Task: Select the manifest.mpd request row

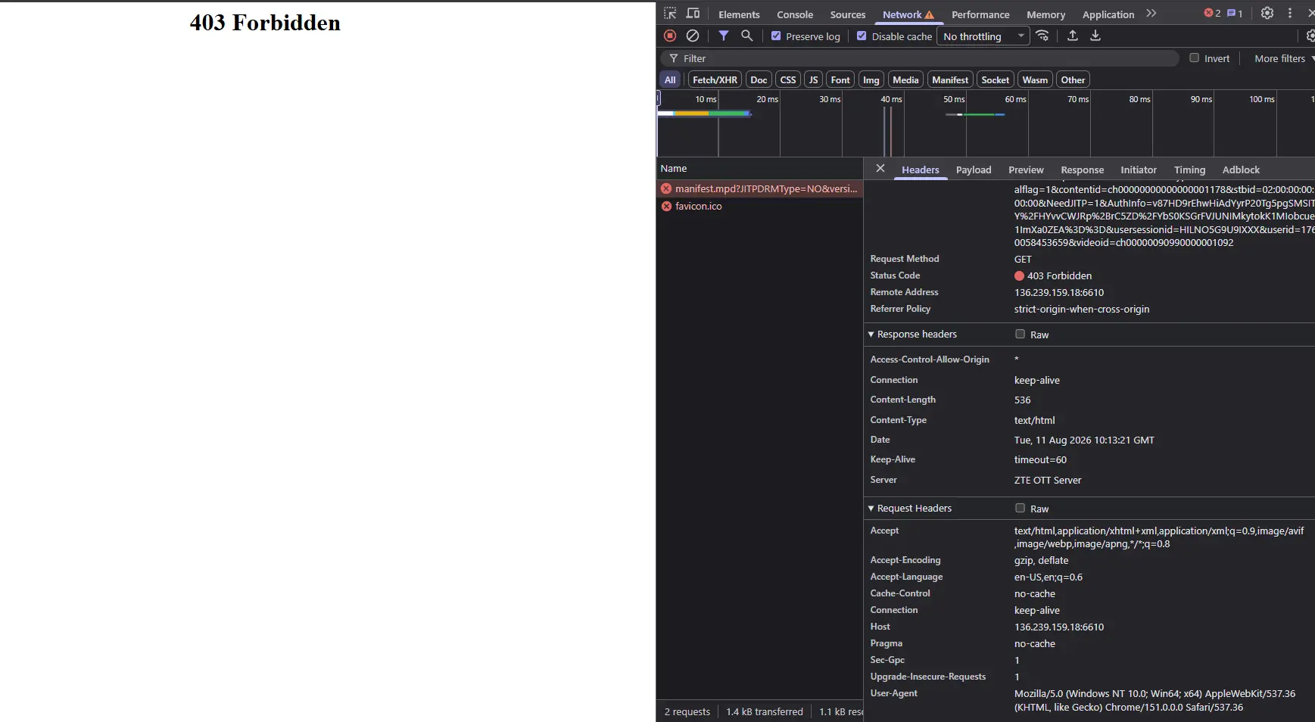Action: 759,188
